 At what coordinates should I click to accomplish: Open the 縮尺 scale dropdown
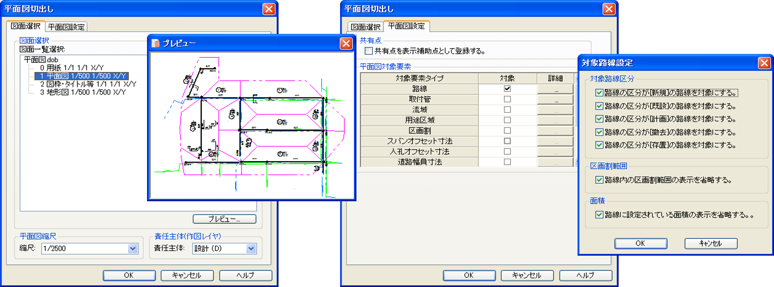pyautogui.click(x=133, y=249)
